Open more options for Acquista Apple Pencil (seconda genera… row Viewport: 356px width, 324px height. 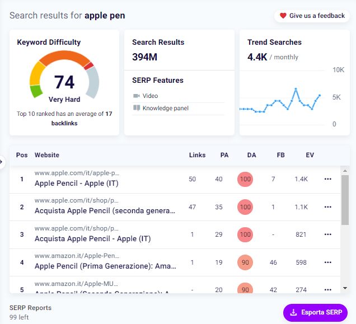327,207
